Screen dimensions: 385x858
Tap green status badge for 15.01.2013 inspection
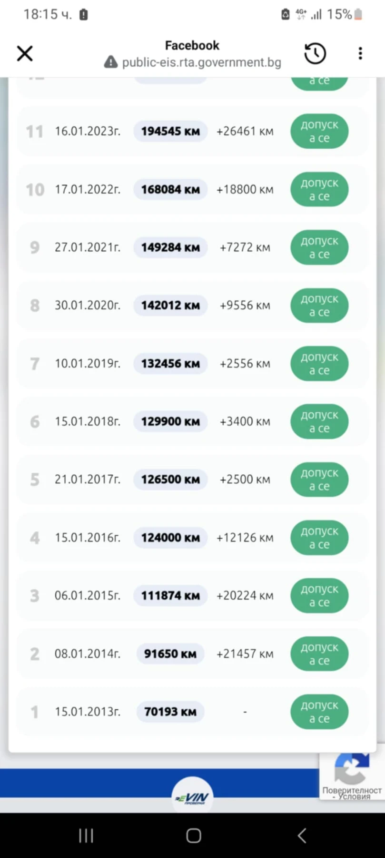[319, 712]
